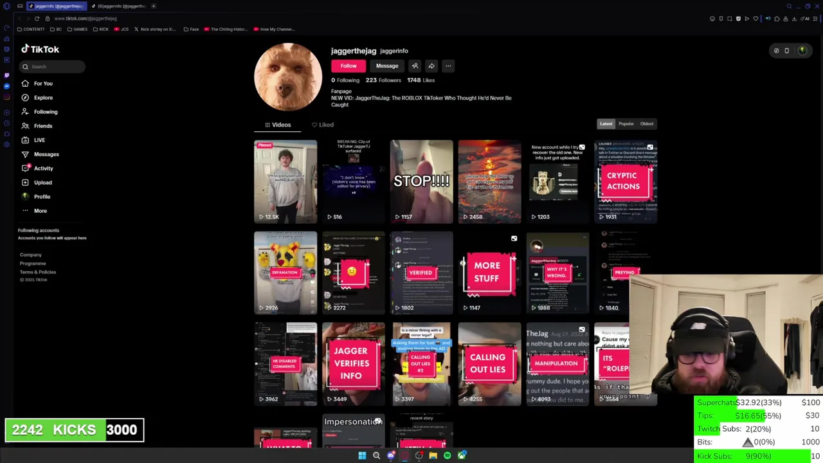Open the DEFAMATION video thumbnail
823x463 pixels.
[285, 273]
